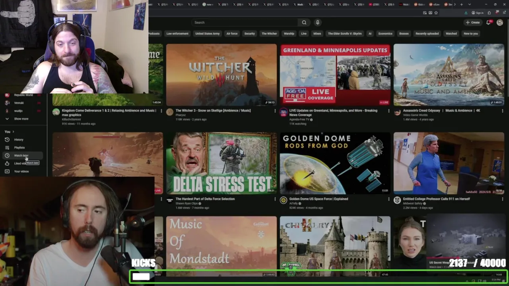This screenshot has width=509, height=286.
Task: Click the Create button
Action: [x=473, y=23]
